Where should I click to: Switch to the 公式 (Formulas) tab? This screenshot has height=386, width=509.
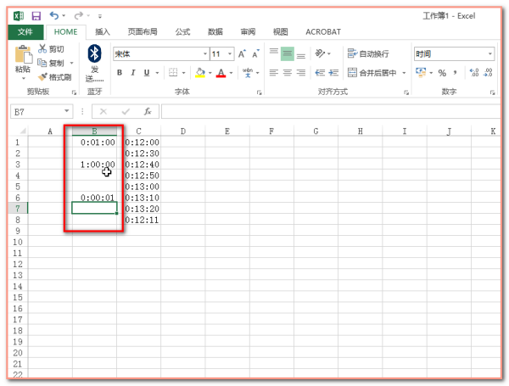tap(182, 32)
